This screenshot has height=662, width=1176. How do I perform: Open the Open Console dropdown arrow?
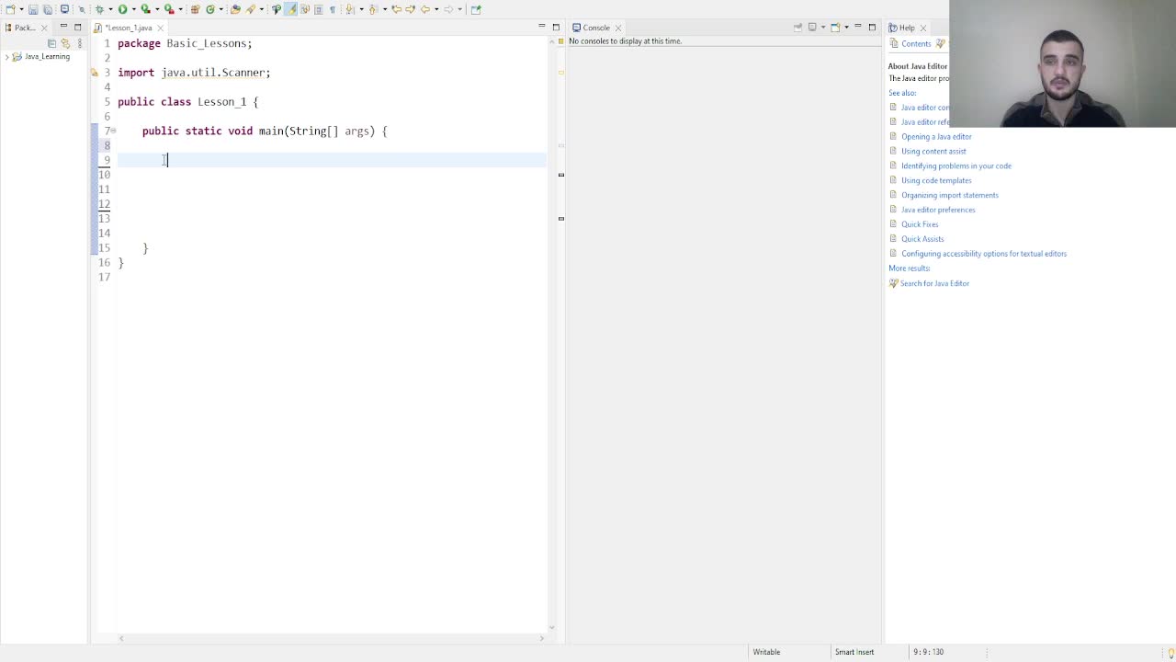pos(846,28)
